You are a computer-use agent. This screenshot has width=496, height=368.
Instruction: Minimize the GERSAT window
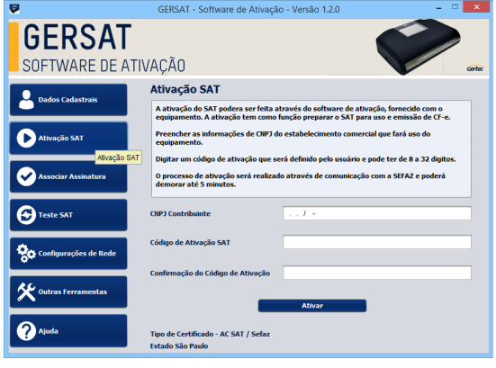(x=438, y=7)
